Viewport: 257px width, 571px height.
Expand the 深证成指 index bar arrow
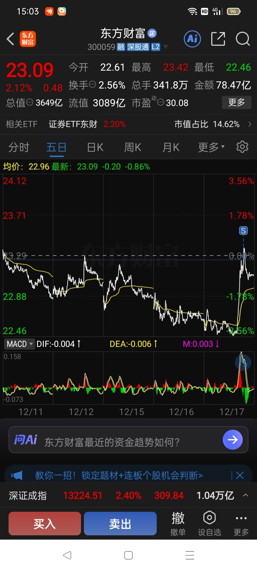point(246,495)
